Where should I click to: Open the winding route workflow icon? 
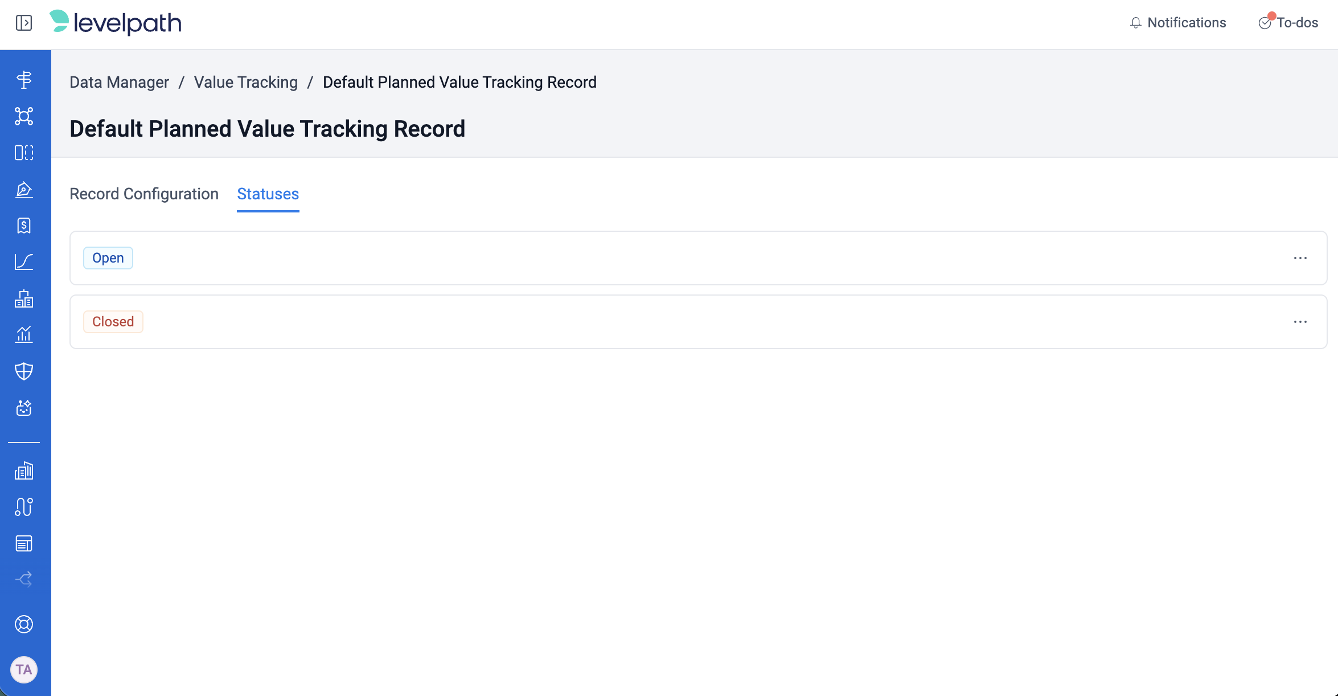[24, 507]
